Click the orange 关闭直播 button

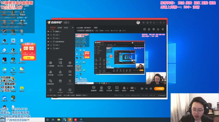coord(159,88)
